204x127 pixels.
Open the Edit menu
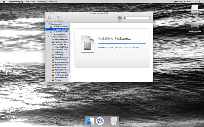[x=33, y=2]
